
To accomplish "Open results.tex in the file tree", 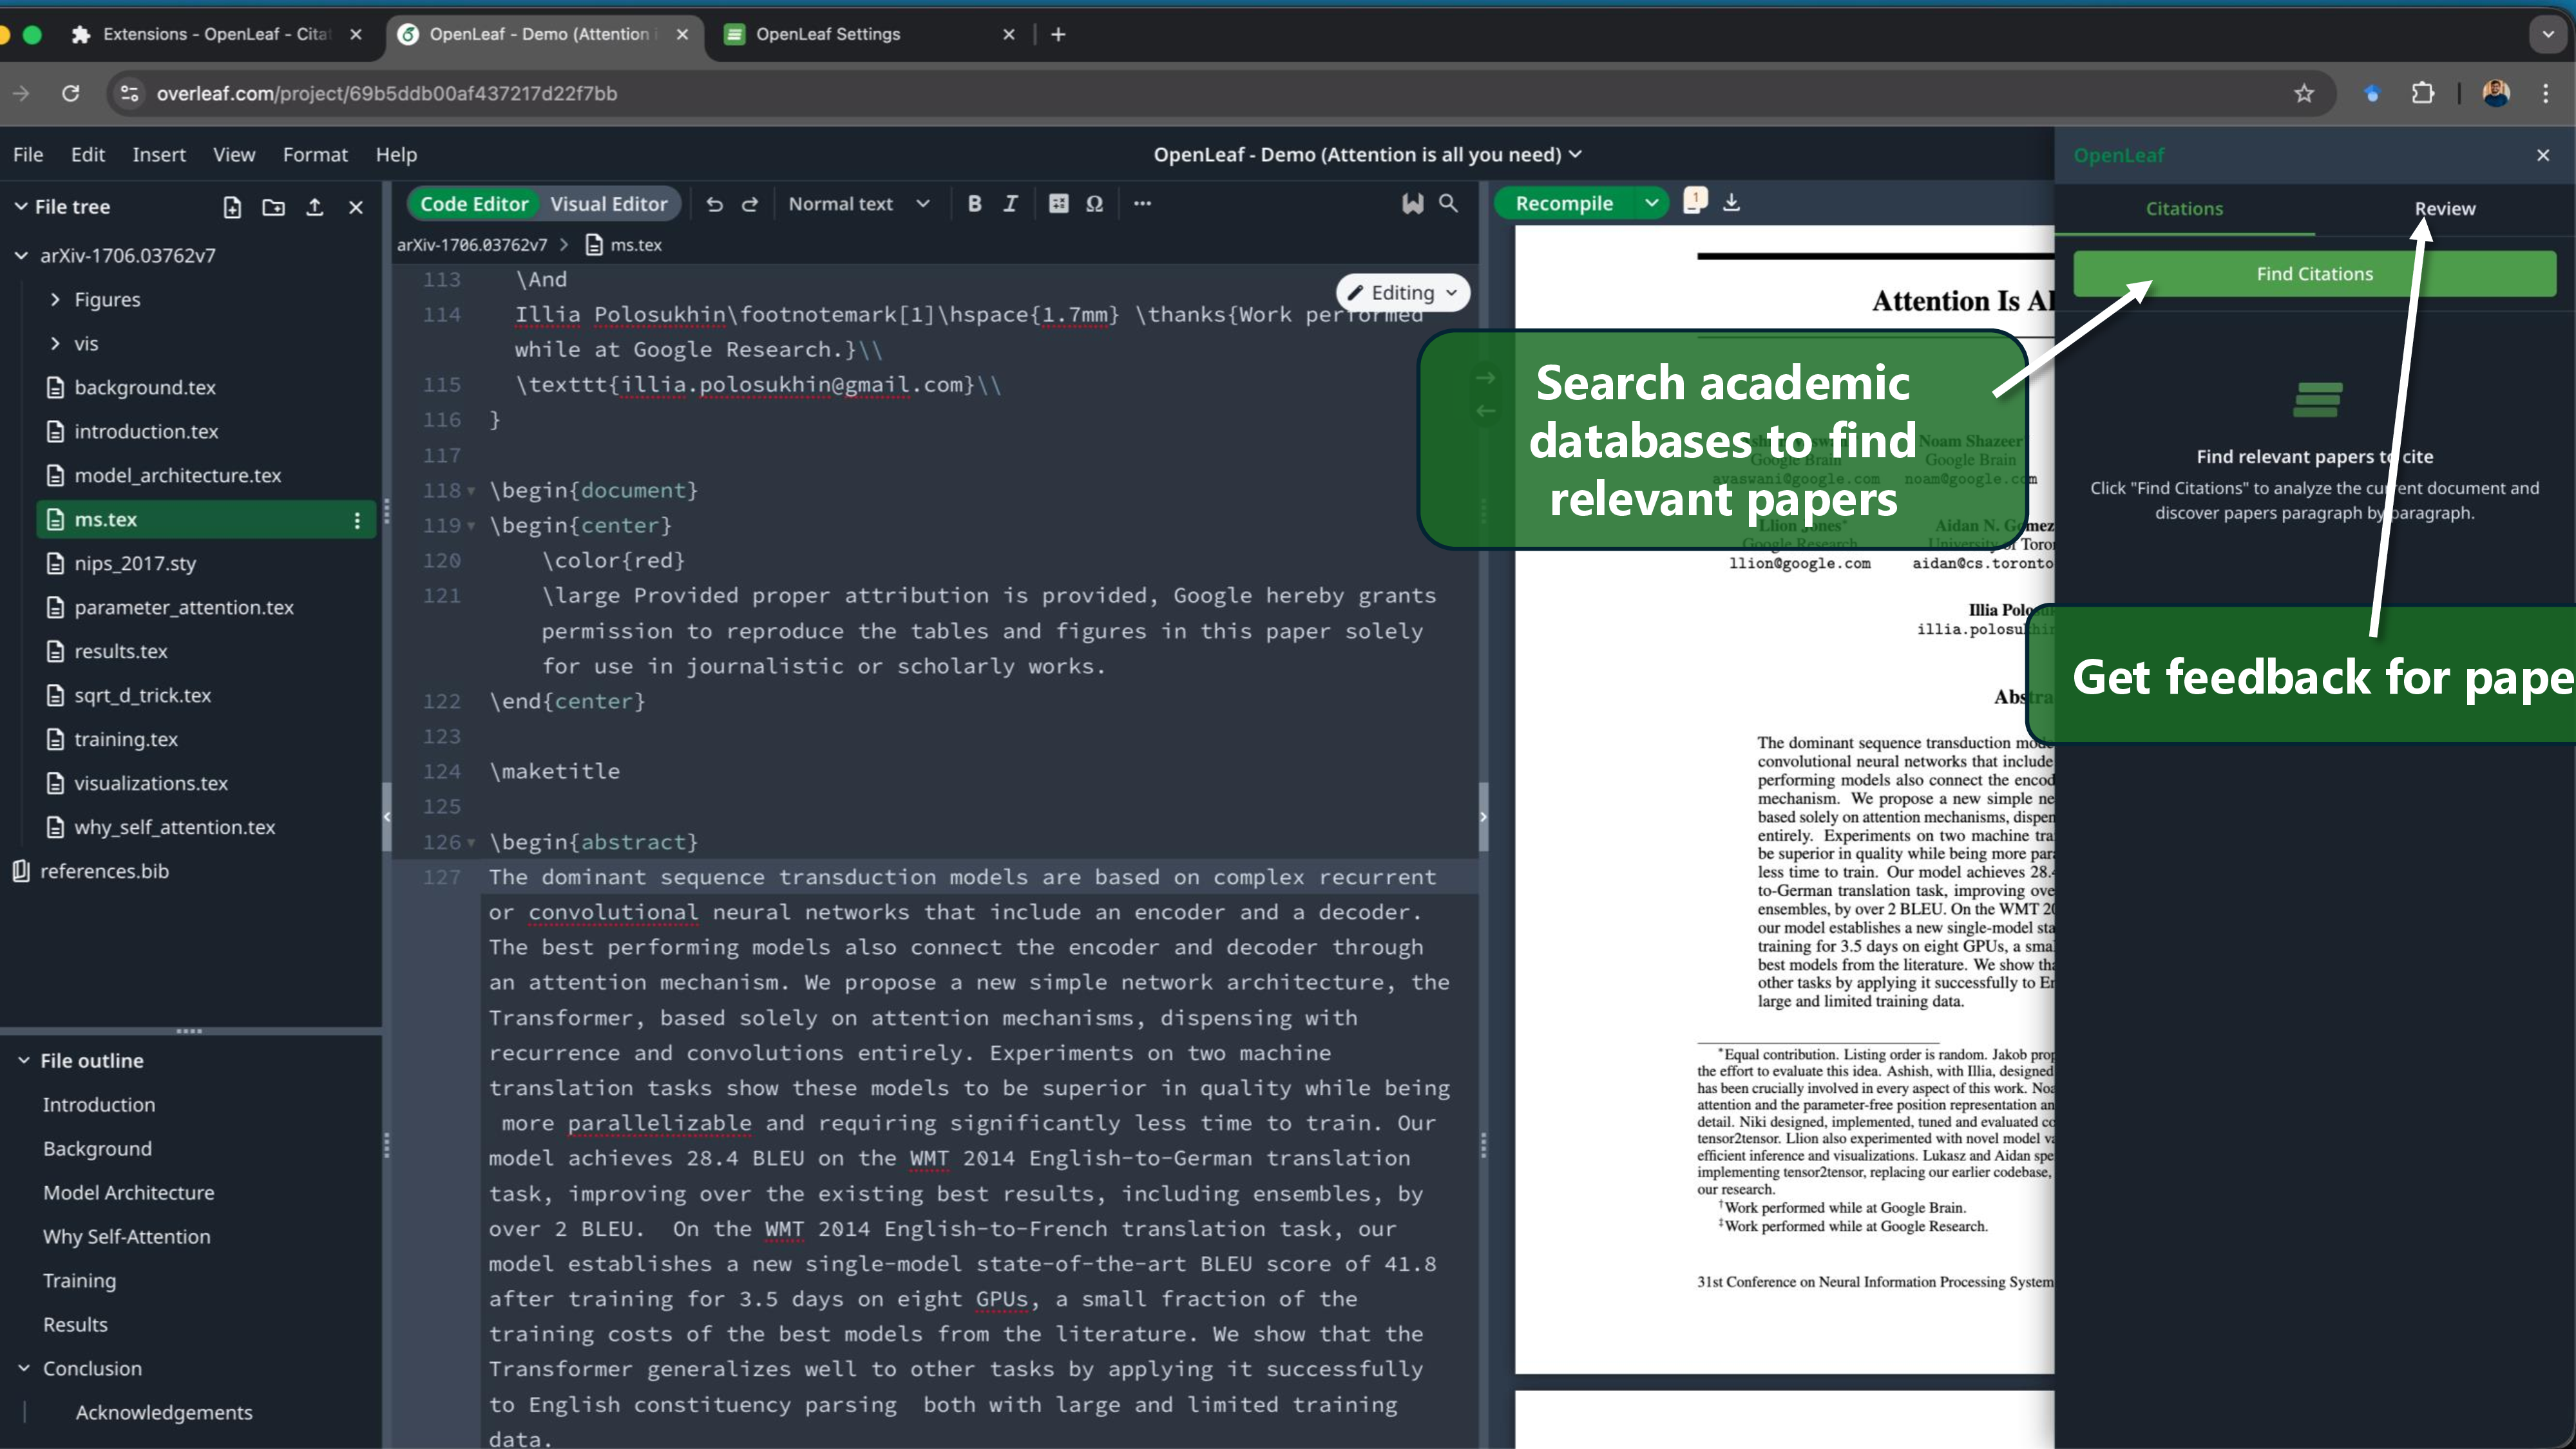I will tap(120, 652).
